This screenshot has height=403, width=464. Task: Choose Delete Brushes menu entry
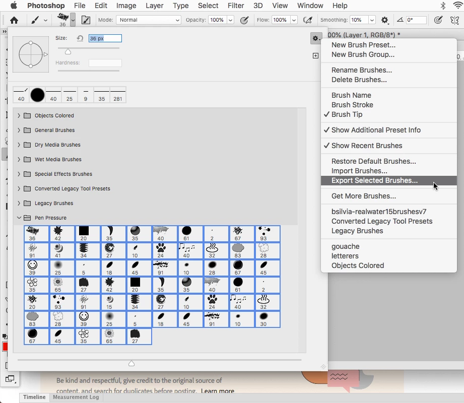359,80
